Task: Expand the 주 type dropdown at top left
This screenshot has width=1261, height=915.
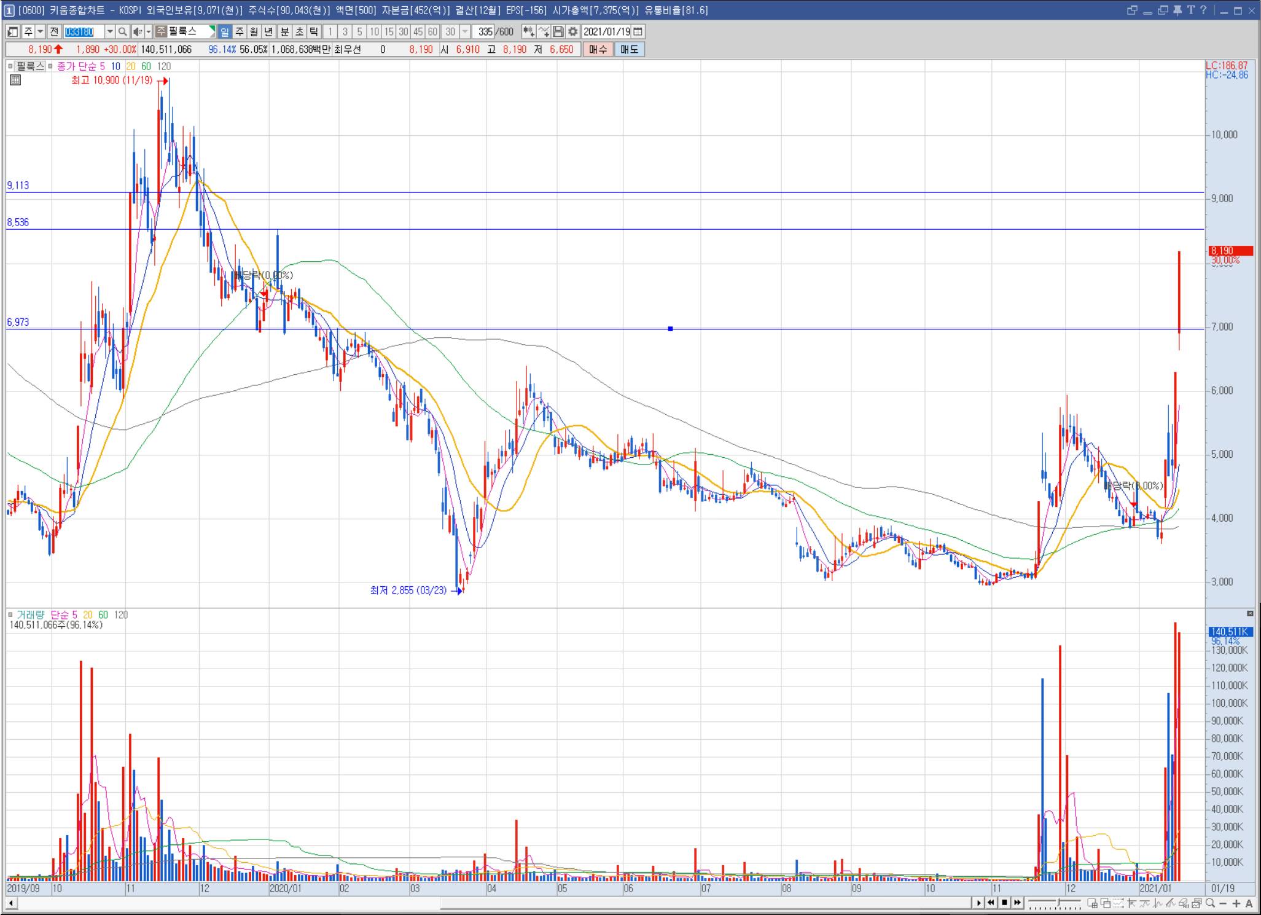Action: click(x=40, y=31)
